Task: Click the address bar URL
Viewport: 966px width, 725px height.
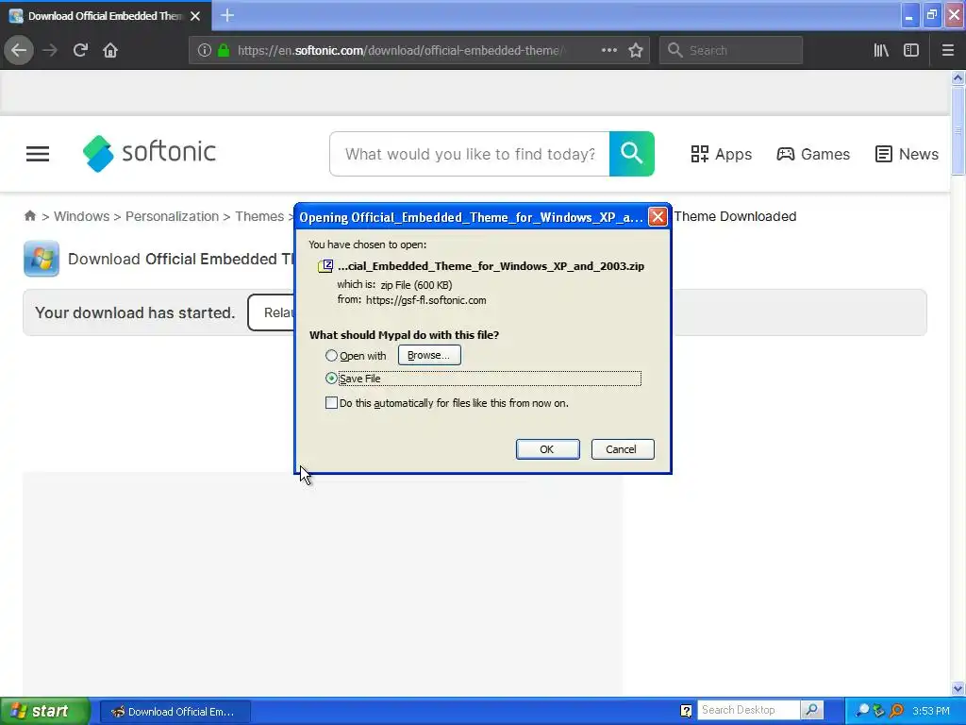Action: (399, 50)
